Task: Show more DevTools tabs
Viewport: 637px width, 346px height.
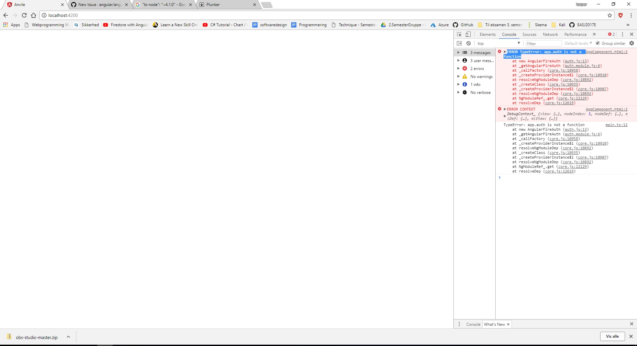Action: pyautogui.click(x=594, y=34)
